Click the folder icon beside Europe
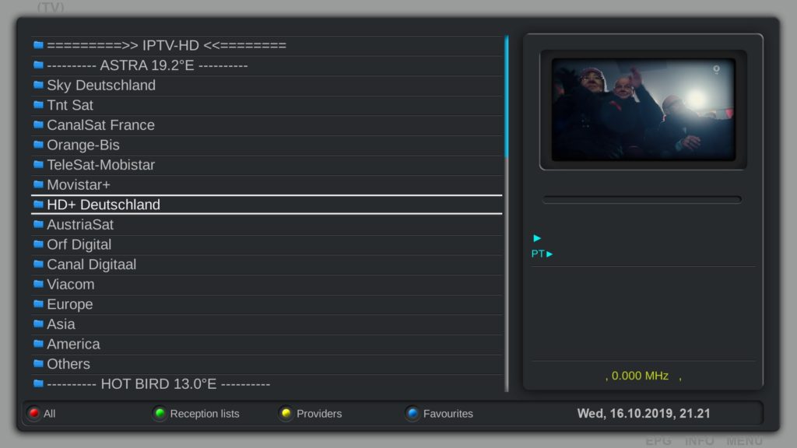Image resolution: width=797 pixels, height=448 pixels. point(38,304)
